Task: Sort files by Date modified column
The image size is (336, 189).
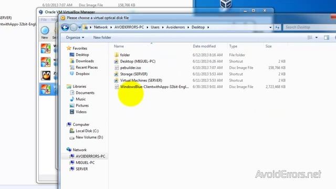Action: pos(204,46)
